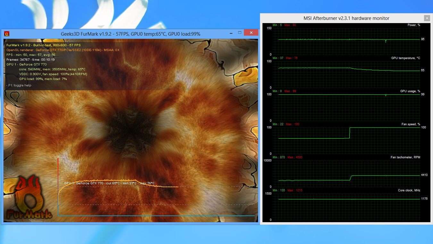Click the FurMark app icon in title bar
The image size is (433, 244).
[6, 33]
